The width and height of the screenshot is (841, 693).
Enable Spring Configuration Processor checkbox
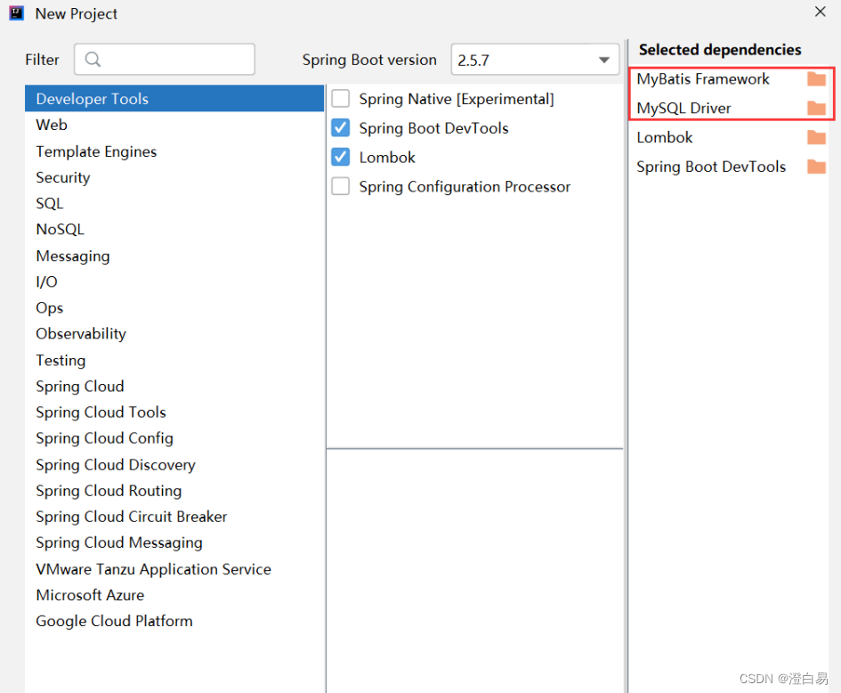point(341,187)
